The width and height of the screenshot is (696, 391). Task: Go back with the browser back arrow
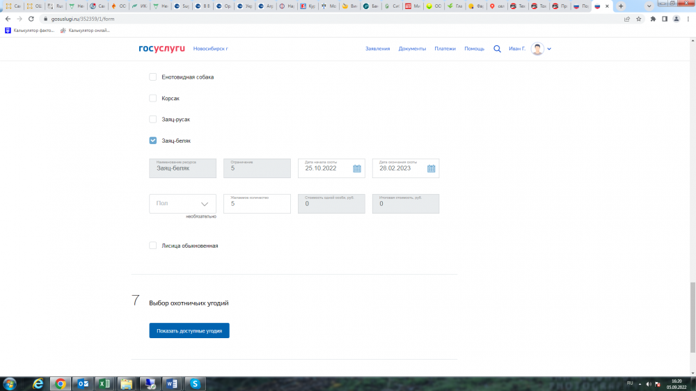pyautogui.click(x=8, y=19)
